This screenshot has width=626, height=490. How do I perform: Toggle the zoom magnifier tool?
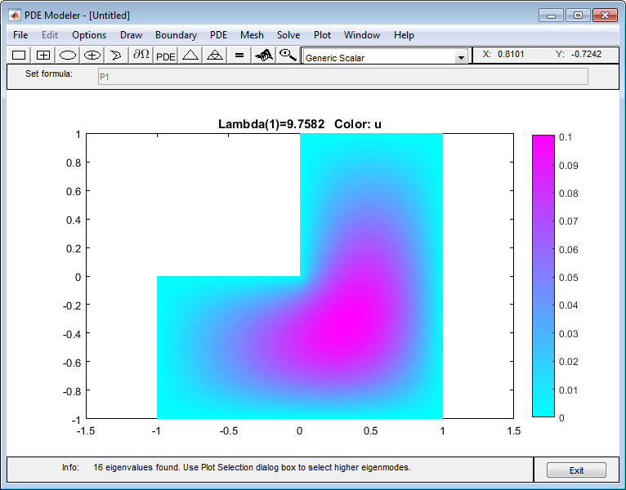pyautogui.click(x=288, y=55)
